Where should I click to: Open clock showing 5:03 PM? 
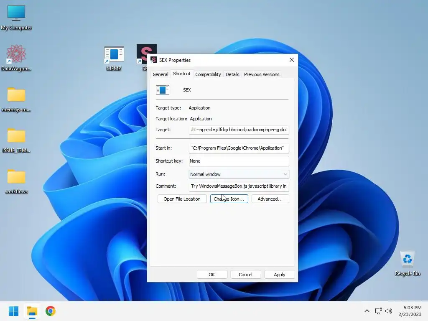[x=410, y=311]
